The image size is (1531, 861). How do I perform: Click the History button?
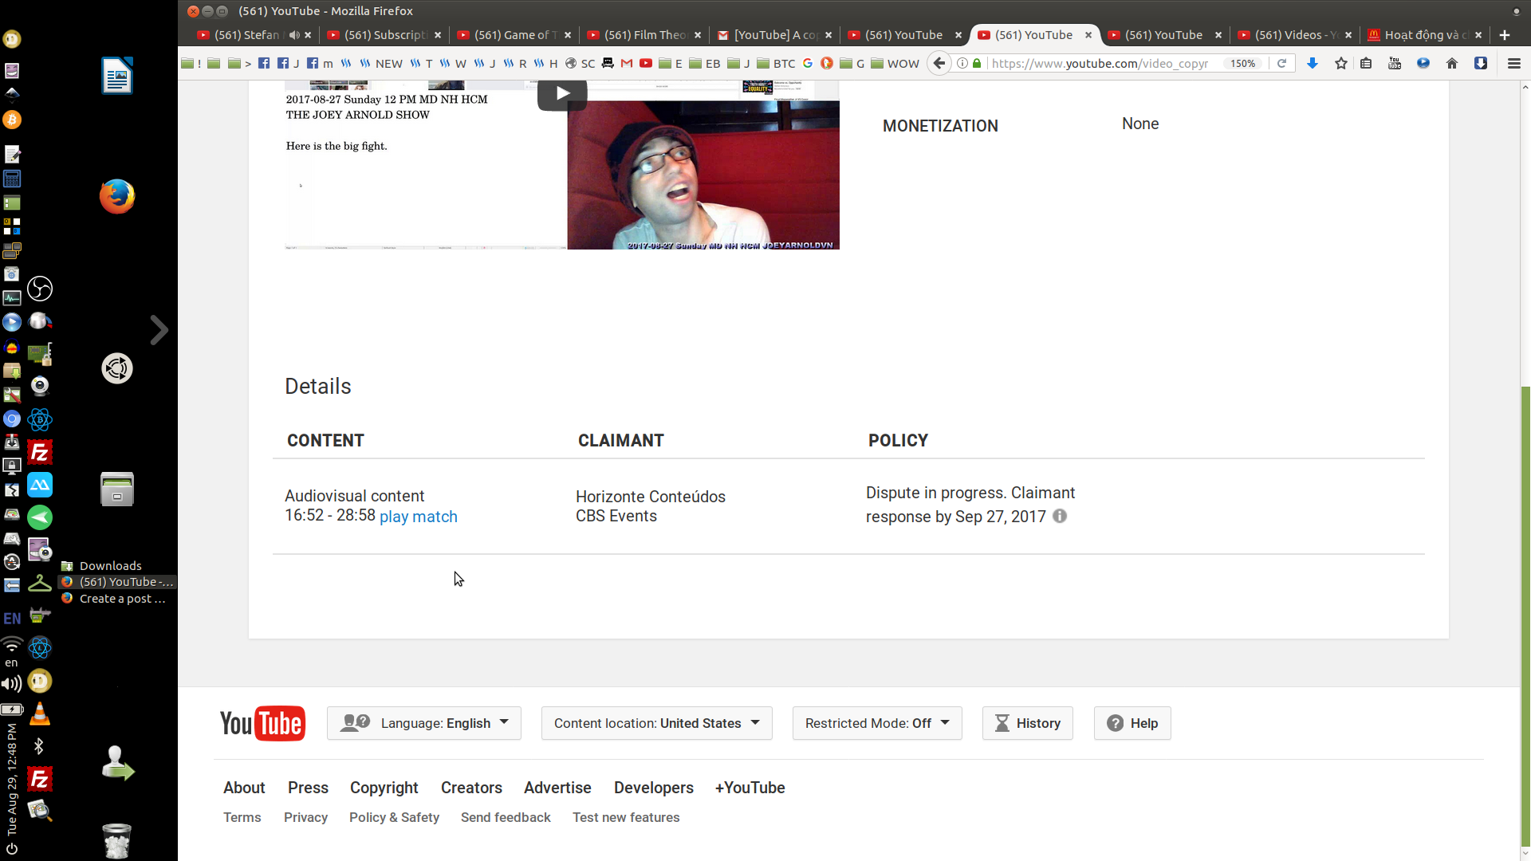[x=1028, y=723]
